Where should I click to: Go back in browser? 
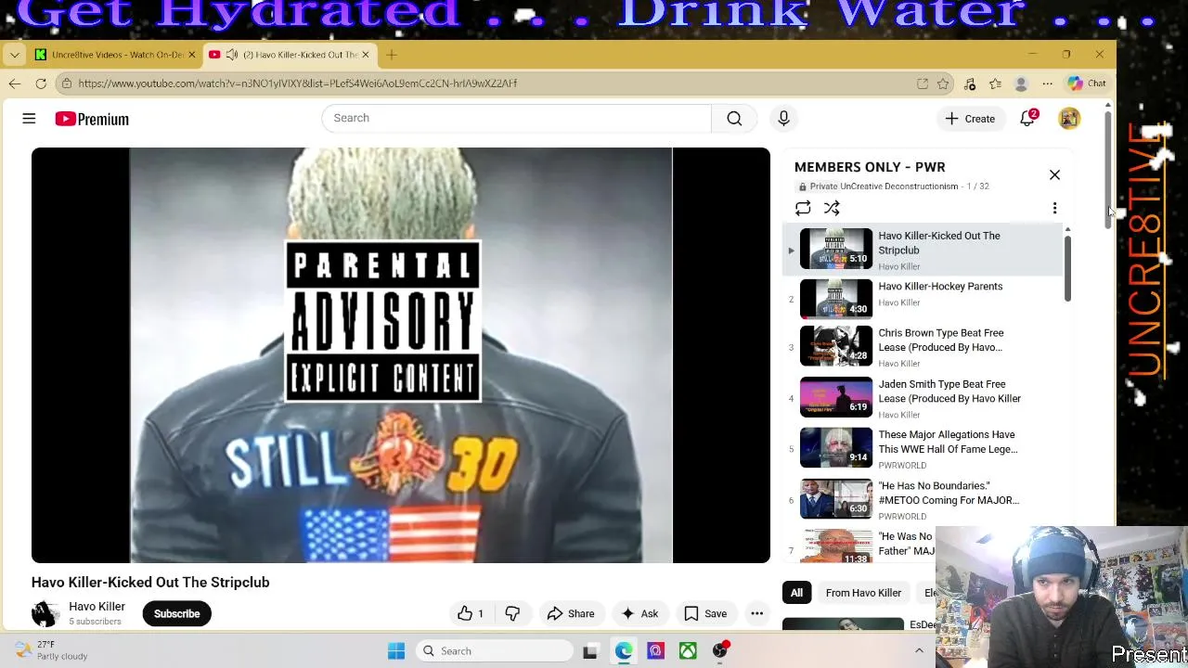15,83
